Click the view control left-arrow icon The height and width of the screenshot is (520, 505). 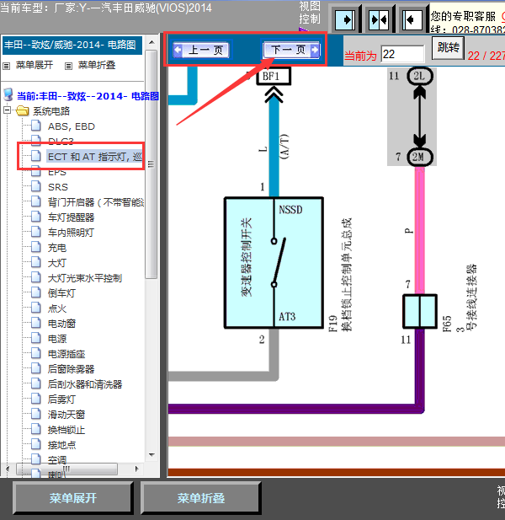(412, 20)
